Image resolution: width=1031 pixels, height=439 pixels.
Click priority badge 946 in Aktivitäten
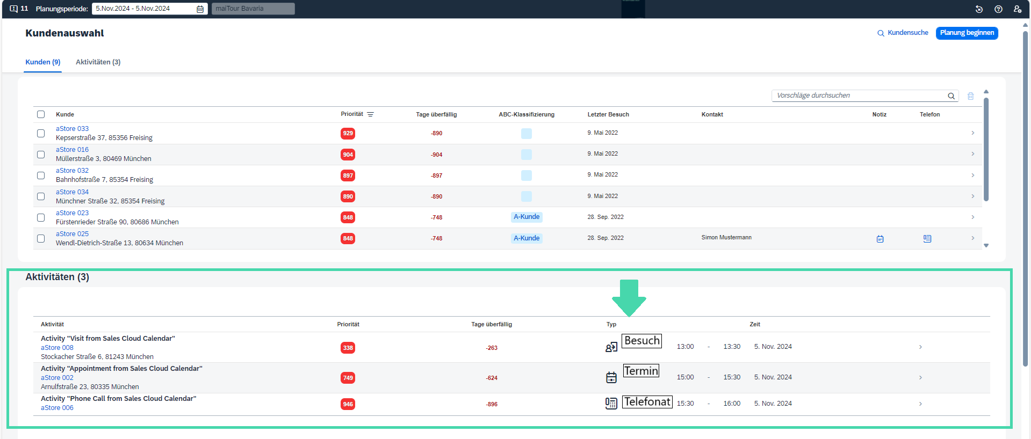click(x=348, y=404)
